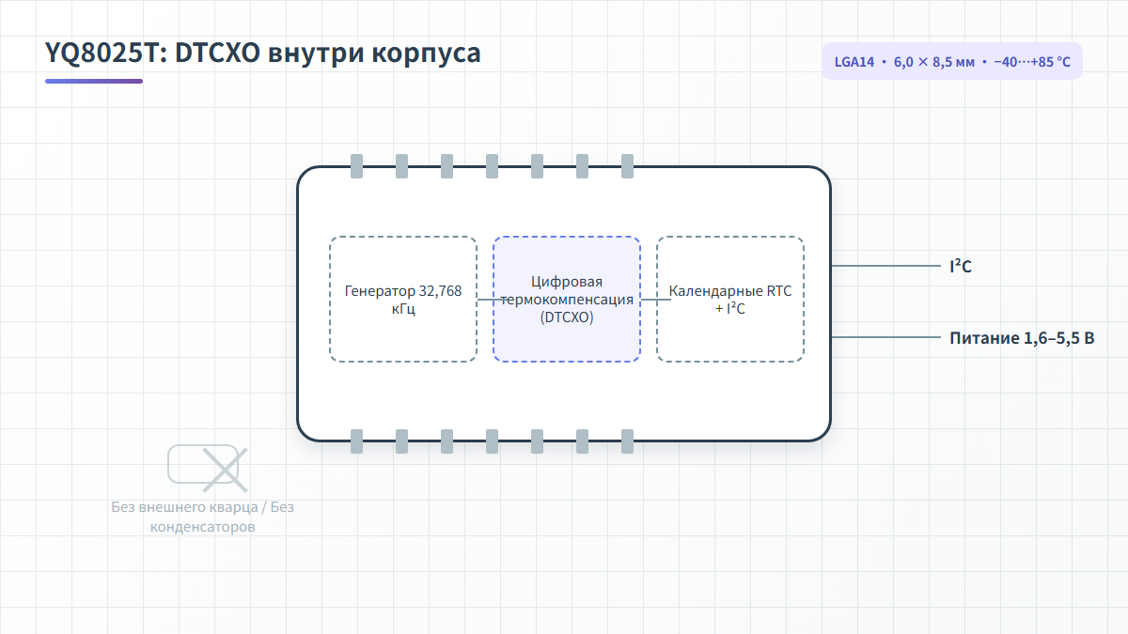This screenshot has height=634, width=1128.
Task: Click the "Питание 1,6–5,5 В" label
Action: 1022,337
